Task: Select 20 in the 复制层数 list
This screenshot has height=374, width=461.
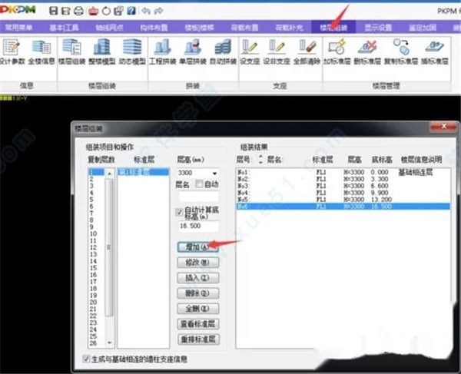Action: 93,303
